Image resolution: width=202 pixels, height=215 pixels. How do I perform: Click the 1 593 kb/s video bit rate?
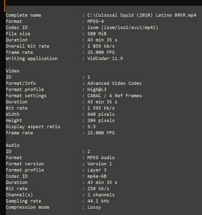tap(101, 108)
